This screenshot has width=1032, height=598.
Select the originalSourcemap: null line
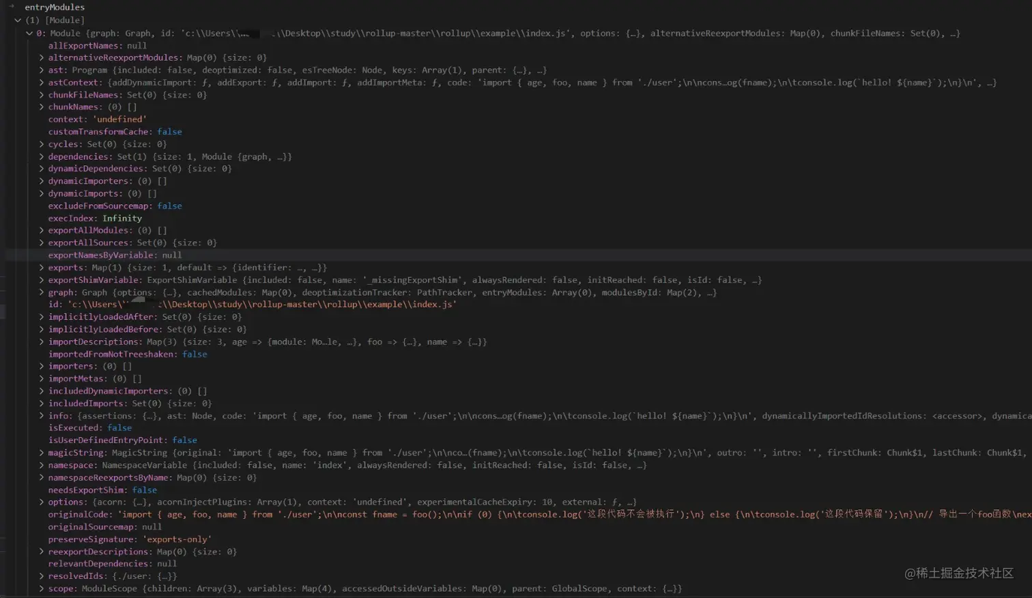(x=105, y=527)
